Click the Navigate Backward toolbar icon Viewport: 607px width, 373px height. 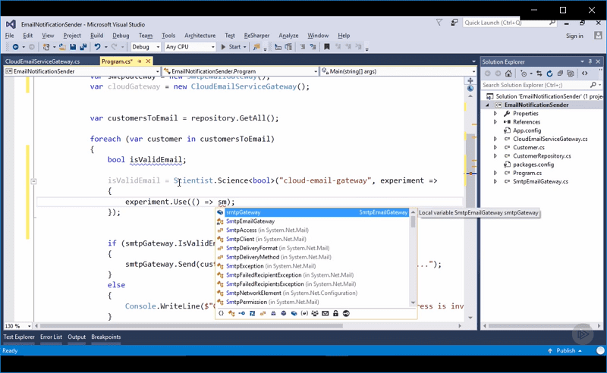coord(15,47)
